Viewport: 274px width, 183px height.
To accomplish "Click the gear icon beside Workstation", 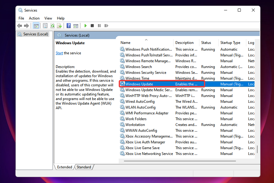I will click(x=122, y=124).
